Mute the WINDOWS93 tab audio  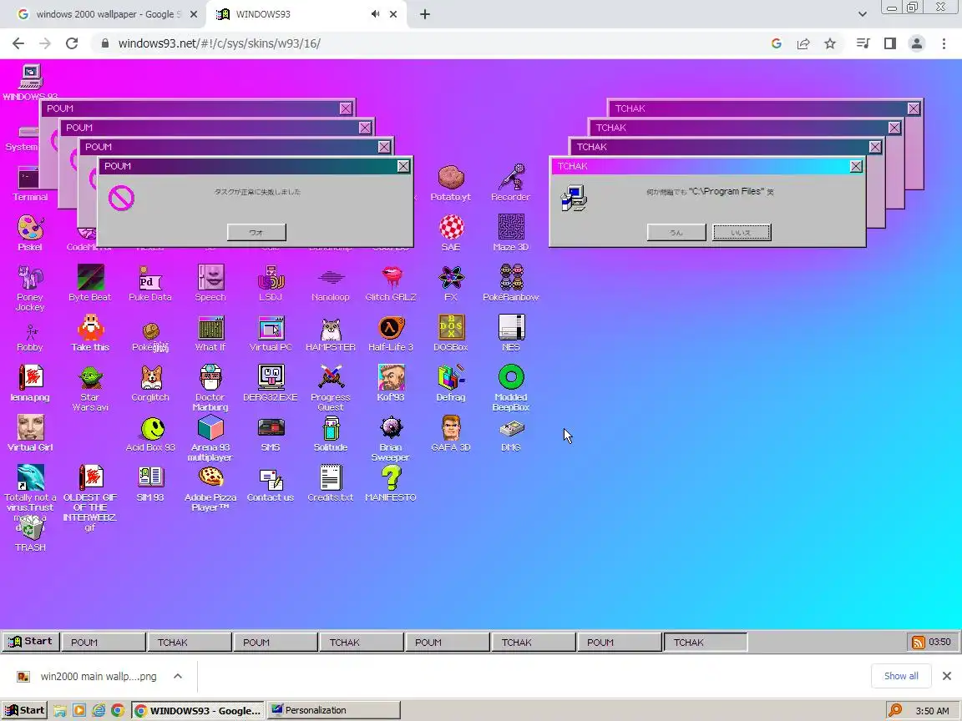(x=375, y=14)
